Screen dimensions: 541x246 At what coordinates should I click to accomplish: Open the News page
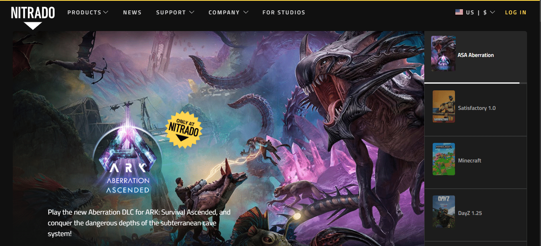[132, 12]
